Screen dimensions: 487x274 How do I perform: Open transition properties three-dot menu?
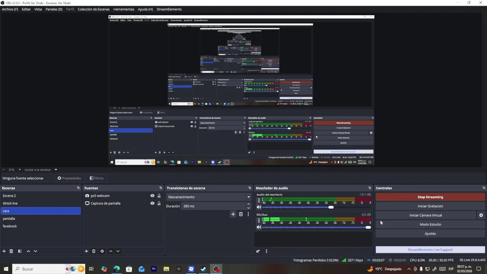point(248,214)
